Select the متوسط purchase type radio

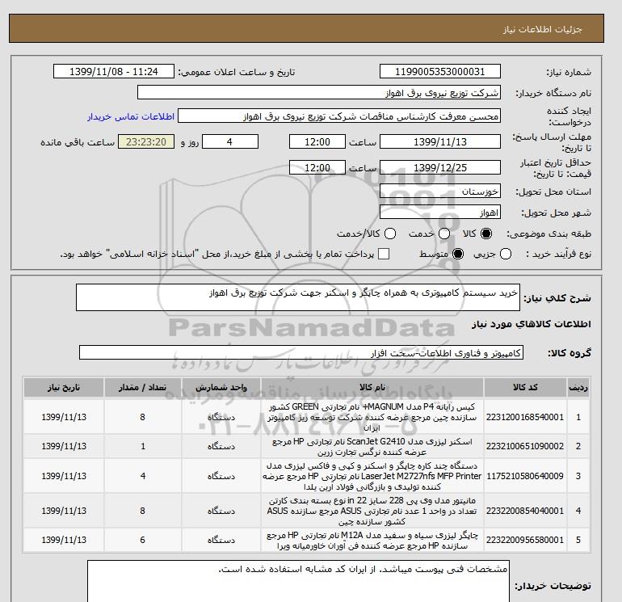coord(458,254)
